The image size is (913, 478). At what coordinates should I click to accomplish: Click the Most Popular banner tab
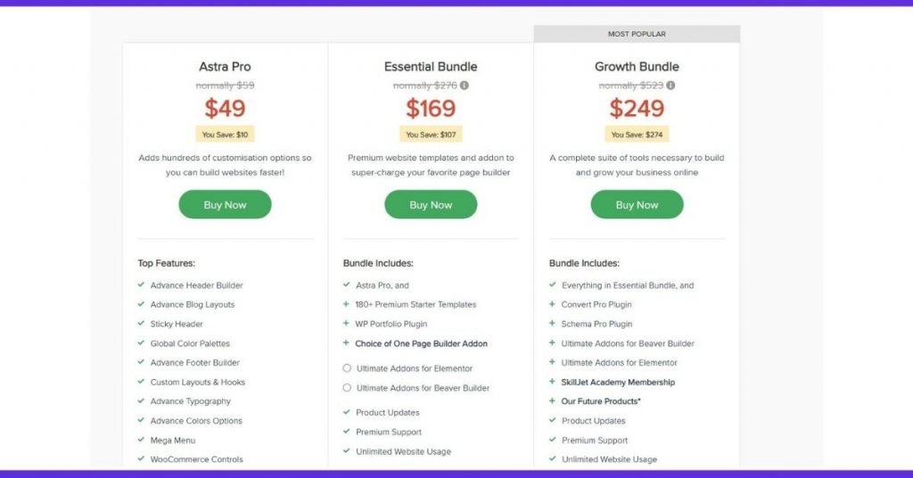pos(637,34)
